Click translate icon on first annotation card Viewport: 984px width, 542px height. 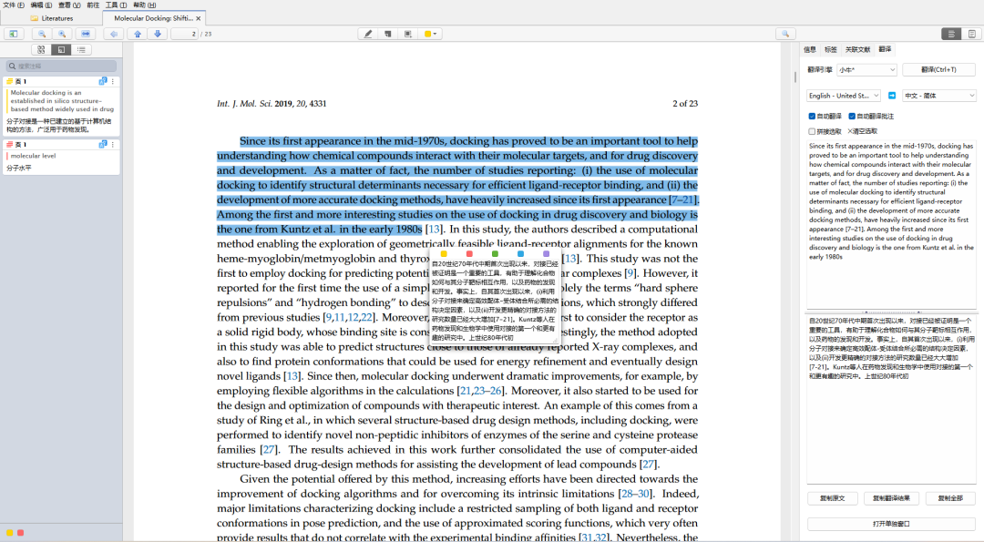[103, 82]
